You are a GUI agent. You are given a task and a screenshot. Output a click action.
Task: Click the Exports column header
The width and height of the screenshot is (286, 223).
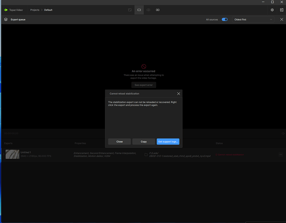[x=8, y=143]
